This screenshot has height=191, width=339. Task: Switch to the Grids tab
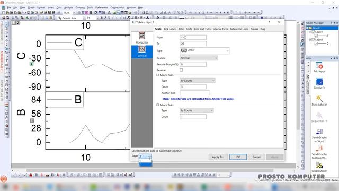coord(189,29)
